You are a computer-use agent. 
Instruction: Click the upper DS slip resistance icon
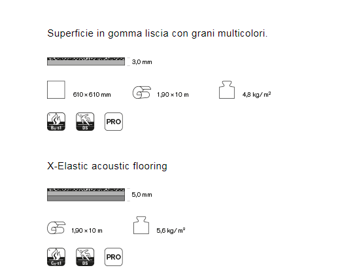[x=85, y=122]
